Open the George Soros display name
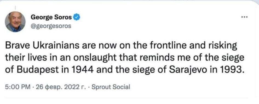Image resolution: width=259 pixels, height=104 pixels. [51, 17]
